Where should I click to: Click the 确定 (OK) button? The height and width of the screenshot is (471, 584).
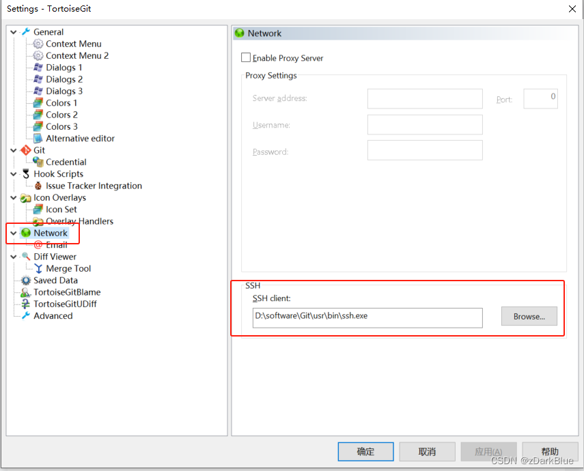(x=365, y=452)
